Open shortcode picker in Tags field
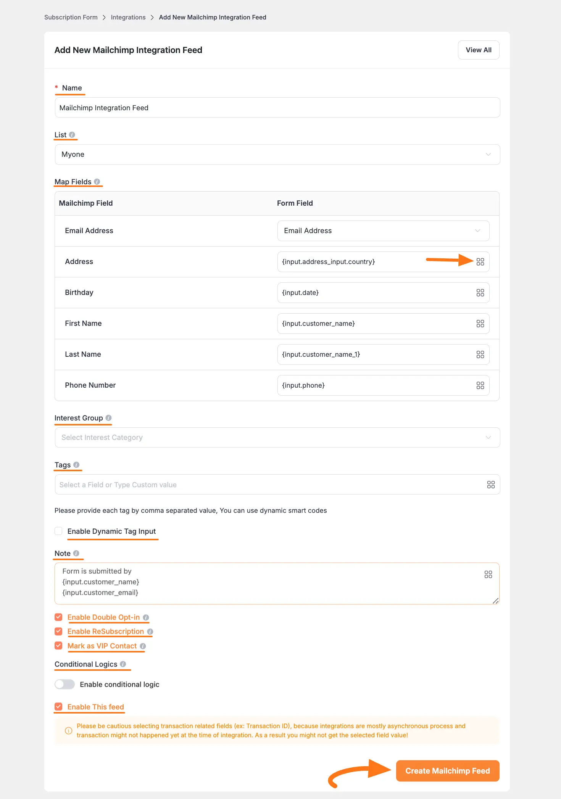This screenshot has width=561, height=799. 491,485
